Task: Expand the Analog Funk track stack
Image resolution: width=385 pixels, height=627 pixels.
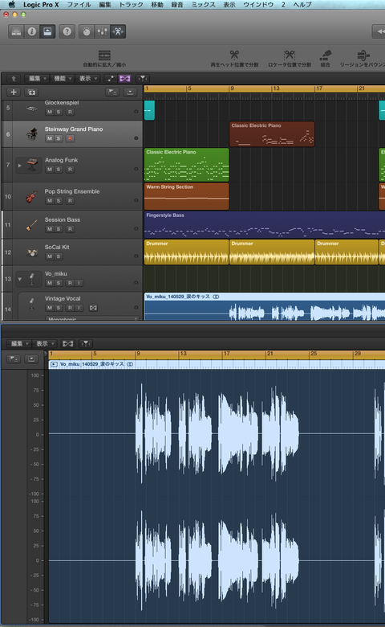Action: tap(19, 165)
